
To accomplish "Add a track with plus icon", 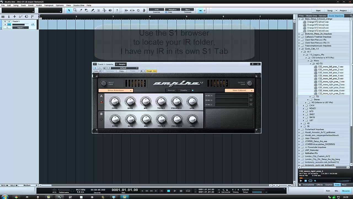I will click(x=15, y=17).
